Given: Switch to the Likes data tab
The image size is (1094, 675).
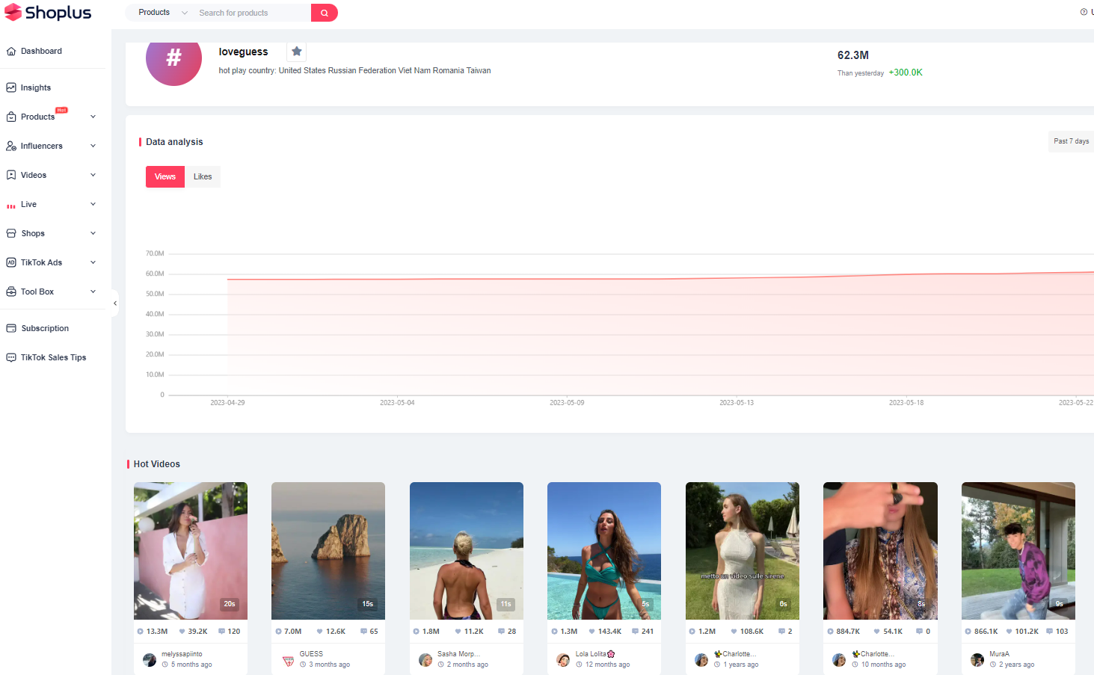Looking at the screenshot, I should (x=203, y=176).
